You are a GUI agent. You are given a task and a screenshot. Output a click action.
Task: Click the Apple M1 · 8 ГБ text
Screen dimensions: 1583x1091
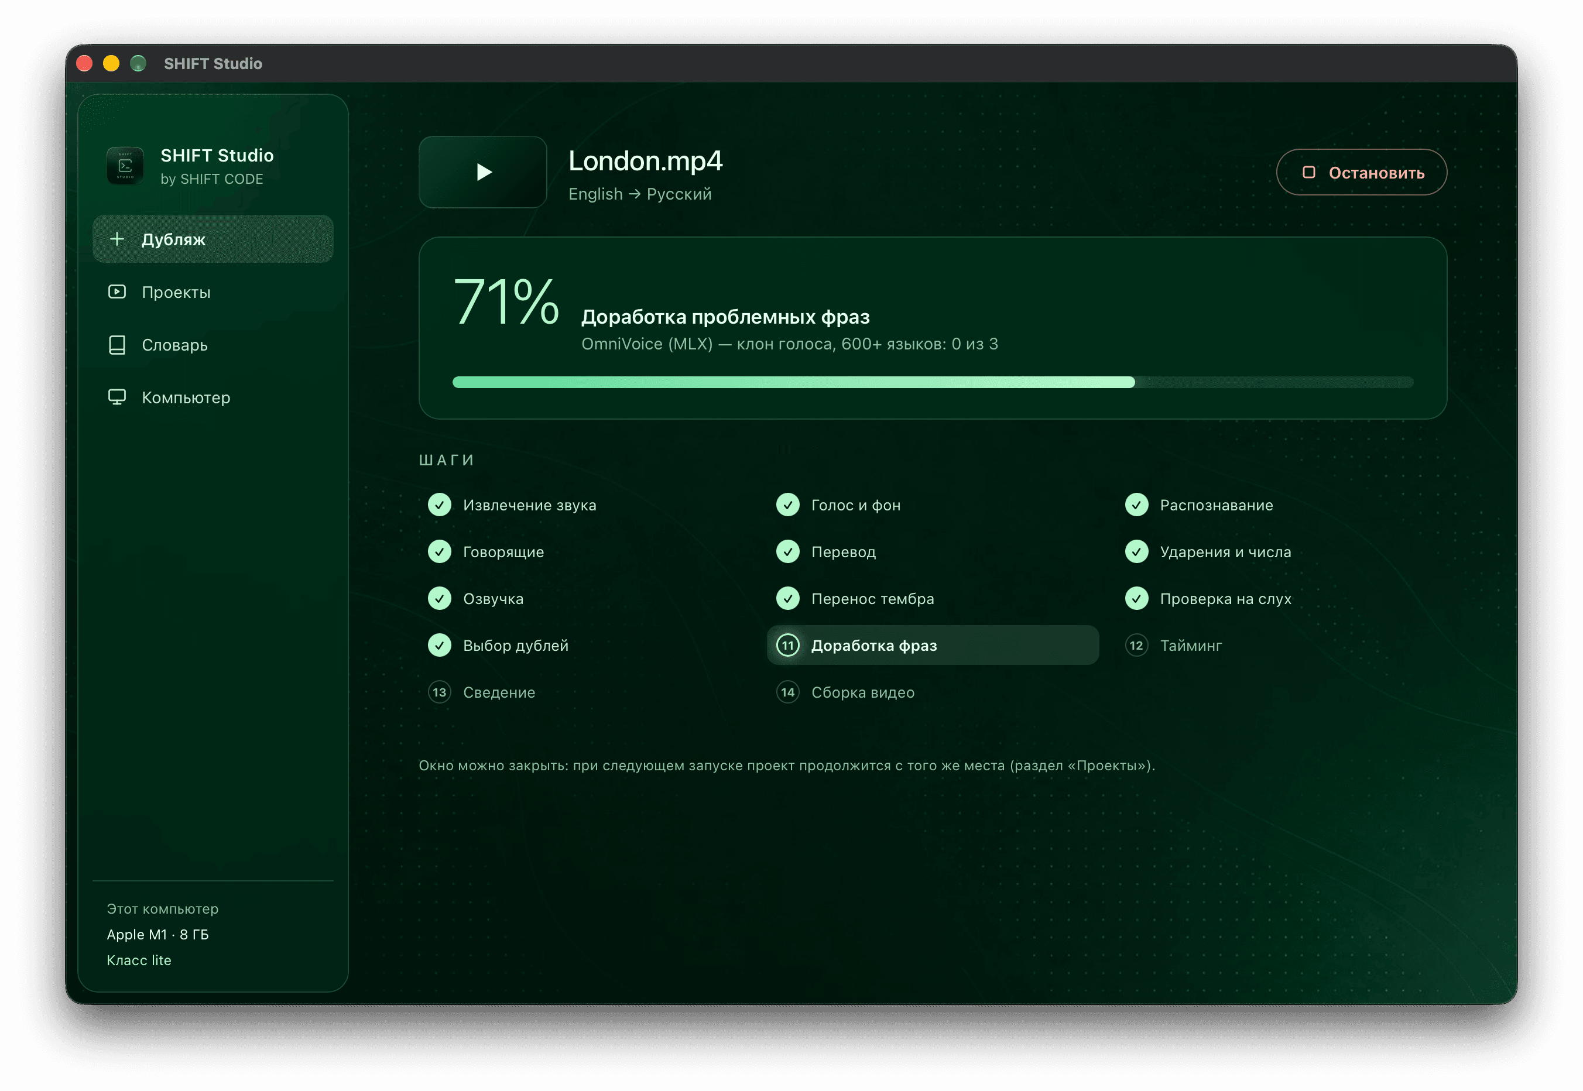click(157, 935)
